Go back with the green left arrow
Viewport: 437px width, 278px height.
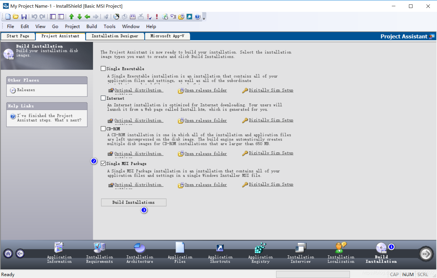(x=87, y=17)
